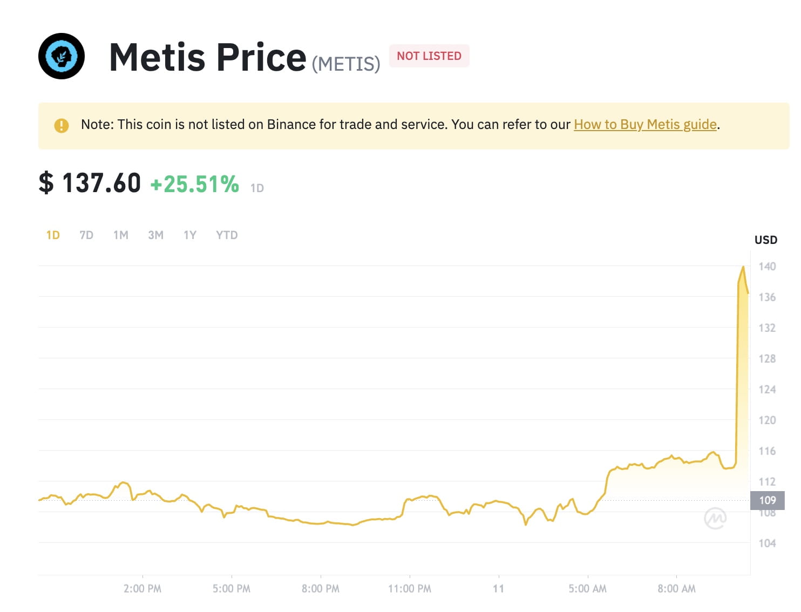Click the Metis Price heading
Image resolution: width=801 pixels, height=612 pixels.
coord(207,56)
